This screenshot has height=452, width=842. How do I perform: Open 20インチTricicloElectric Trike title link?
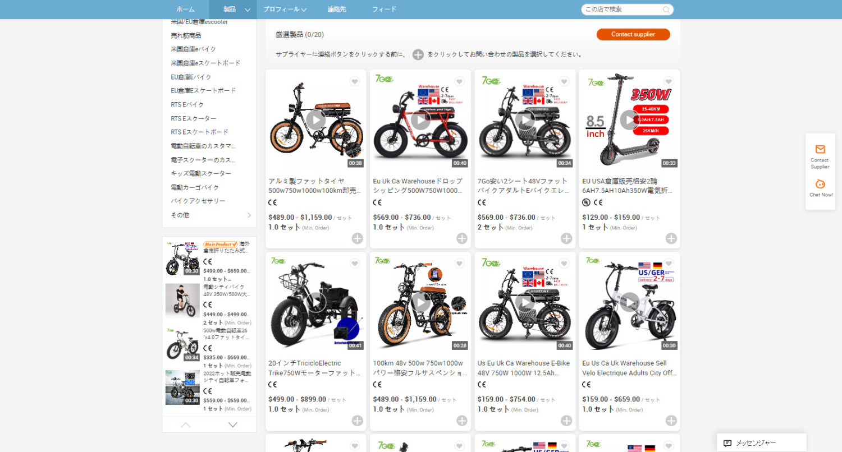click(315, 368)
